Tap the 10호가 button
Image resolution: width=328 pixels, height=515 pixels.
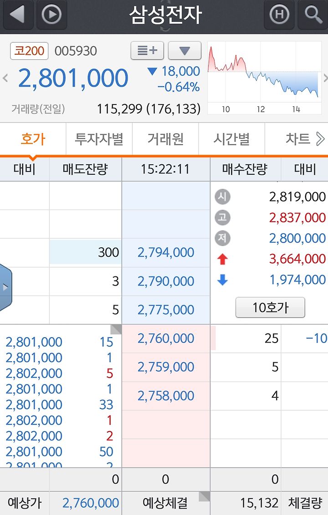click(x=270, y=307)
